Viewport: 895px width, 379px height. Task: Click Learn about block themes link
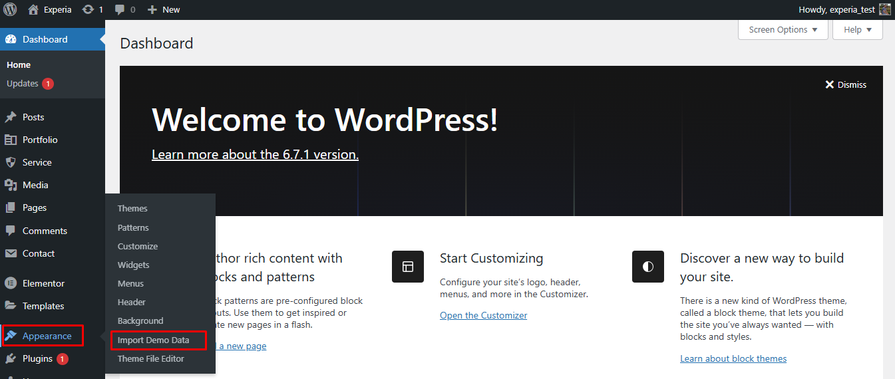733,358
